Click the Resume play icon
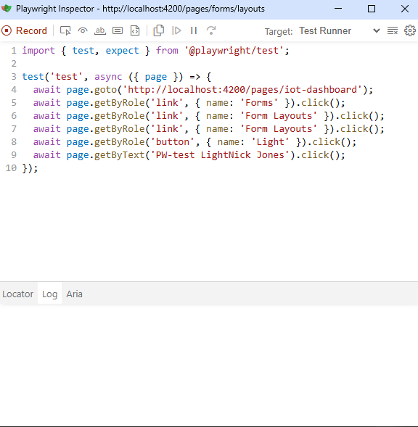The height and width of the screenshot is (427, 418). click(176, 30)
